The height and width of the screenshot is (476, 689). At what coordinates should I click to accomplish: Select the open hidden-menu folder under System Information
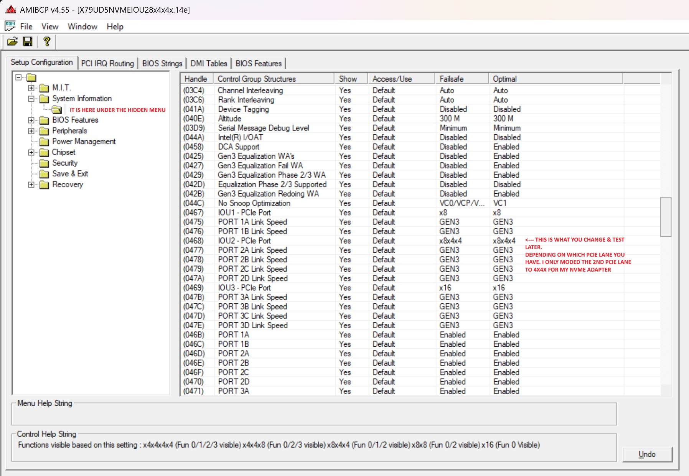[57, 110]
